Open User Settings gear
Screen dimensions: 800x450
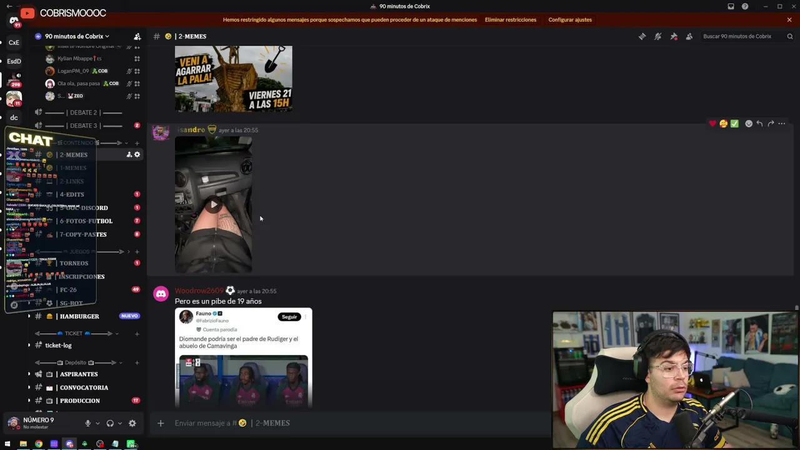(x=132, y=423)
